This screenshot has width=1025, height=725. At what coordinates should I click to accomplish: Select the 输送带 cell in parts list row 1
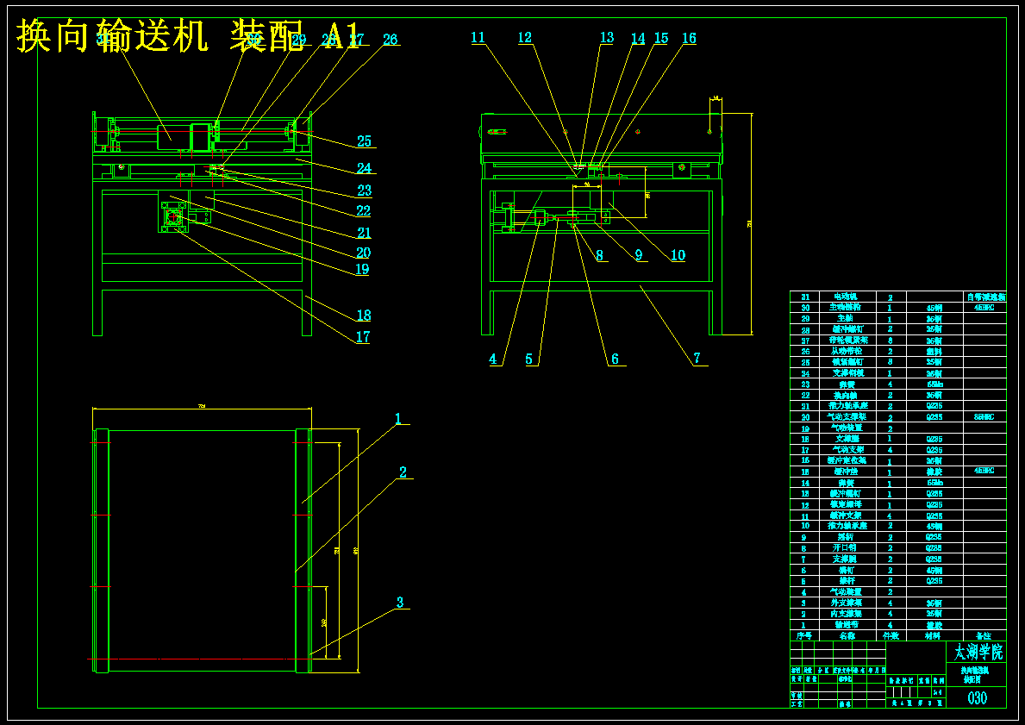point(849,625)
